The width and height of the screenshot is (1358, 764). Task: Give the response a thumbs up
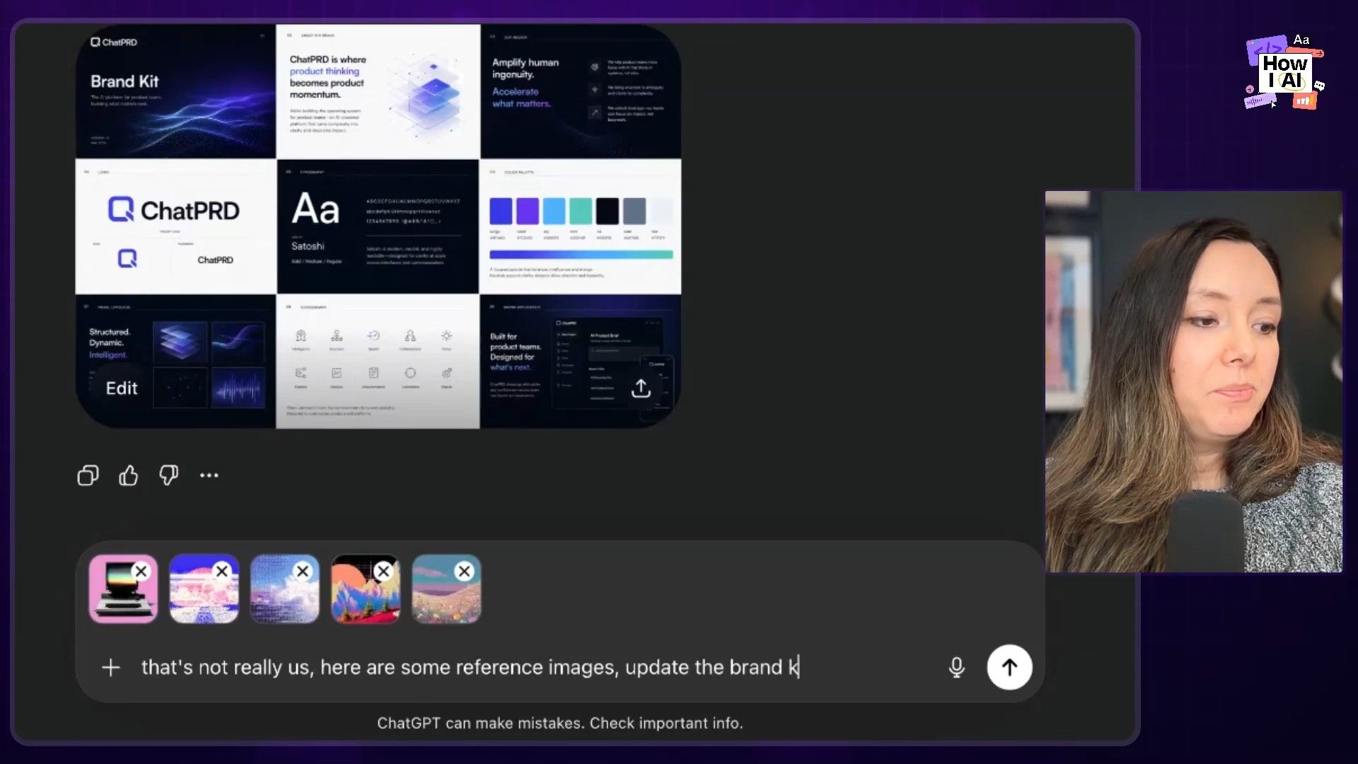128,475
